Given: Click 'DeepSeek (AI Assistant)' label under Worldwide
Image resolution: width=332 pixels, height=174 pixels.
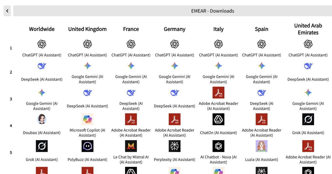Looking at the screenshot, I should (x=42, y=79).
